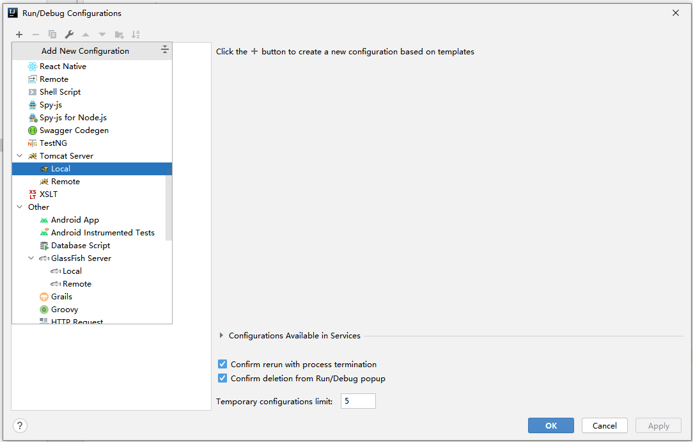Select Remote under GlassFish Server

tap(92, 284)
